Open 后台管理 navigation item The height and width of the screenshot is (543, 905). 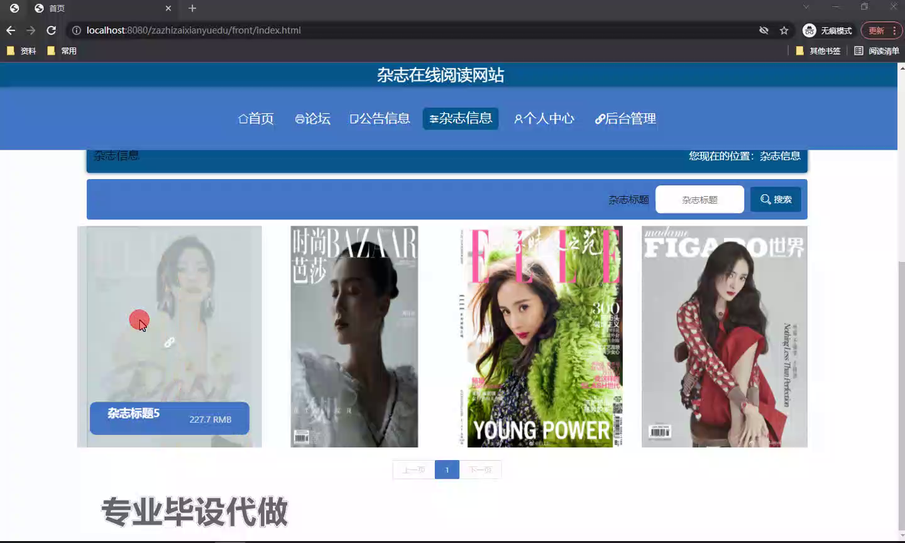[625, 119]
